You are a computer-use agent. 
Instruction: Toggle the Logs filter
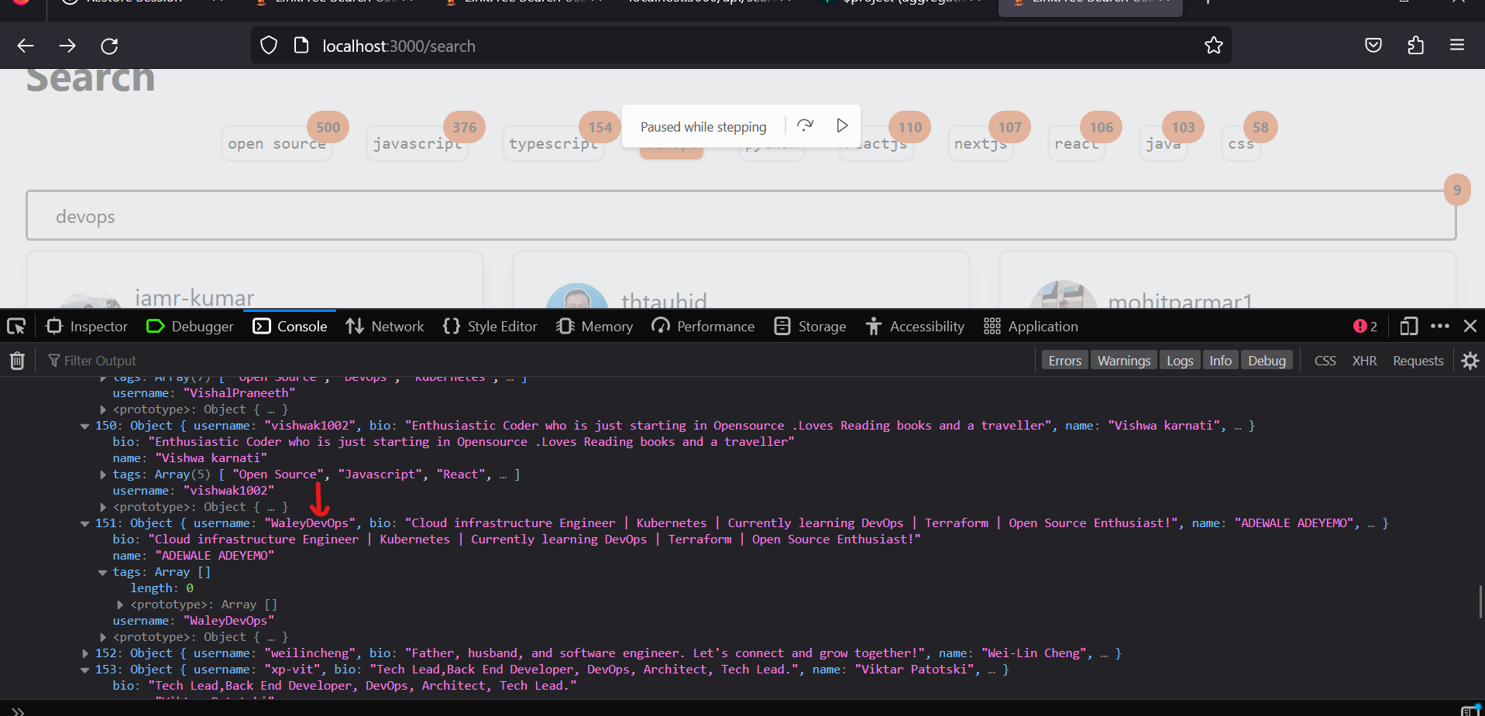click(1180, 361)
